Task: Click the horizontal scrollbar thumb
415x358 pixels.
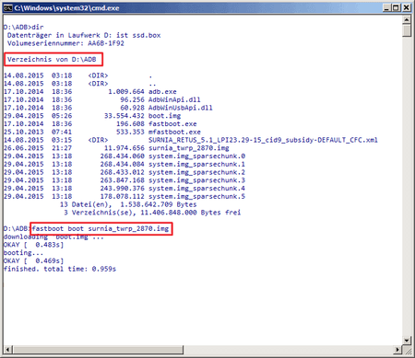Action: click(98, 350)
